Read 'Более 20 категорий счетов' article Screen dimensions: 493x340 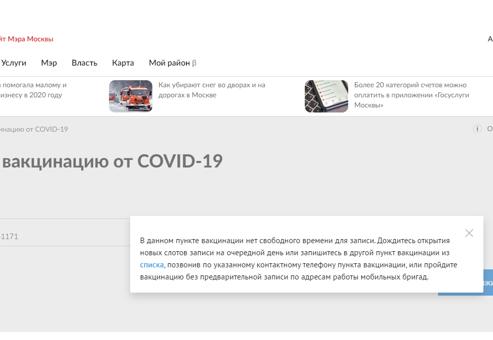[x=412, y=95]
